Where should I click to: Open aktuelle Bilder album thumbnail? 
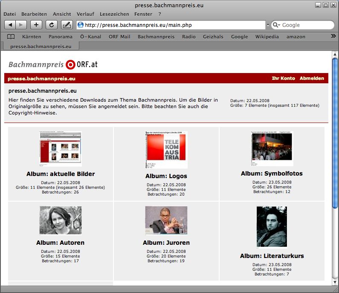coord(61,149)
